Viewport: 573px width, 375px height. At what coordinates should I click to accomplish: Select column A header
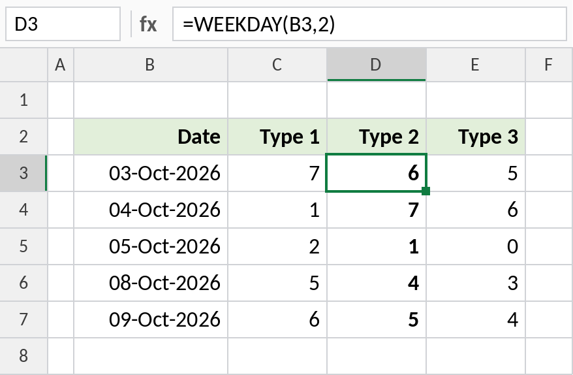[61, 65]
